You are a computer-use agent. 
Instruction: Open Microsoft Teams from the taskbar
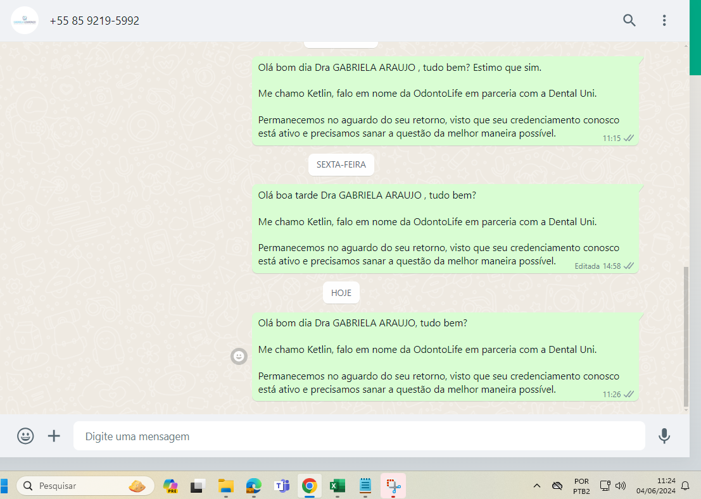pyautogui.click(x=282, y=486)
